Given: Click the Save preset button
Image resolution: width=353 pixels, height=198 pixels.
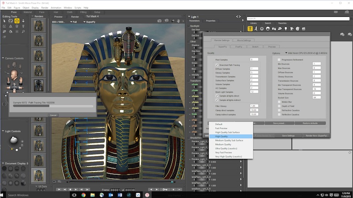Looking at the screenshot, I should pos(279,123).
